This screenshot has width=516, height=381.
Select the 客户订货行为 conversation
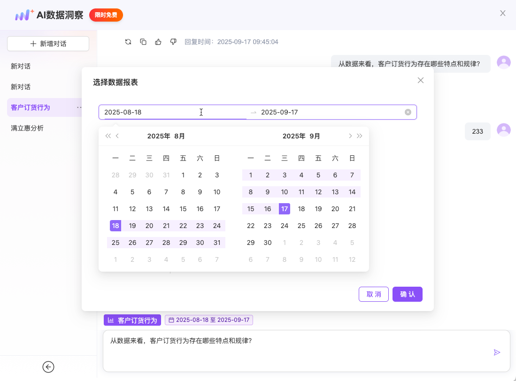point(31,107)
